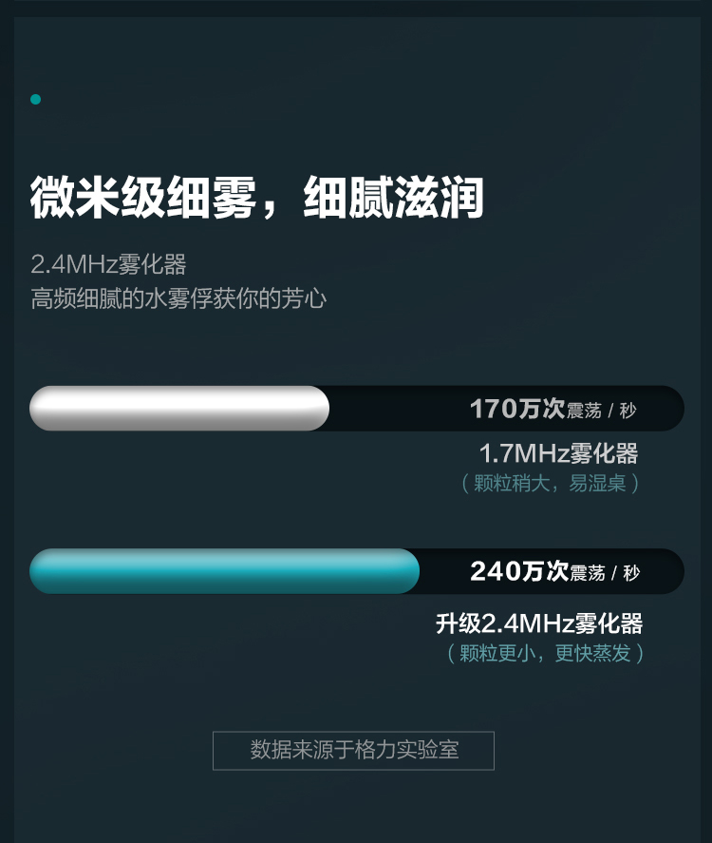This screenshot has width=712, height=843.
Task: Click the 高频细腻的水雾俘获你的芳心 tagline
Action: 178,298
